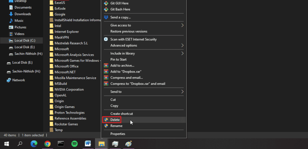The height and width of the screenshot is (149, 308).
Task: Click the ESET scan icon in context menu
Action: tap(106, 39)
